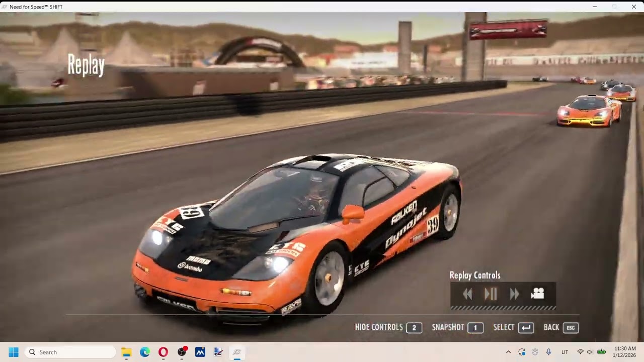Click the grey fingerprint-like tray icon
Viewport: 644px width, 362px height.
coord(535,352)
